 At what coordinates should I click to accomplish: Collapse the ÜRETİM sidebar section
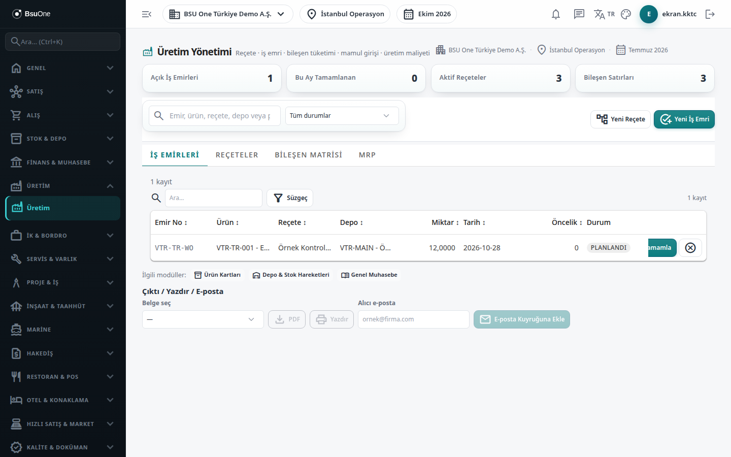point(63,186)
